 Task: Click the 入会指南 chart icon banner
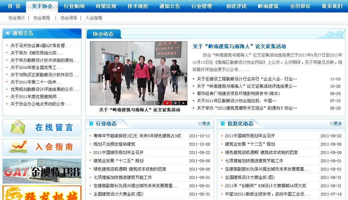pyautogui.click(x=18, y=147)
